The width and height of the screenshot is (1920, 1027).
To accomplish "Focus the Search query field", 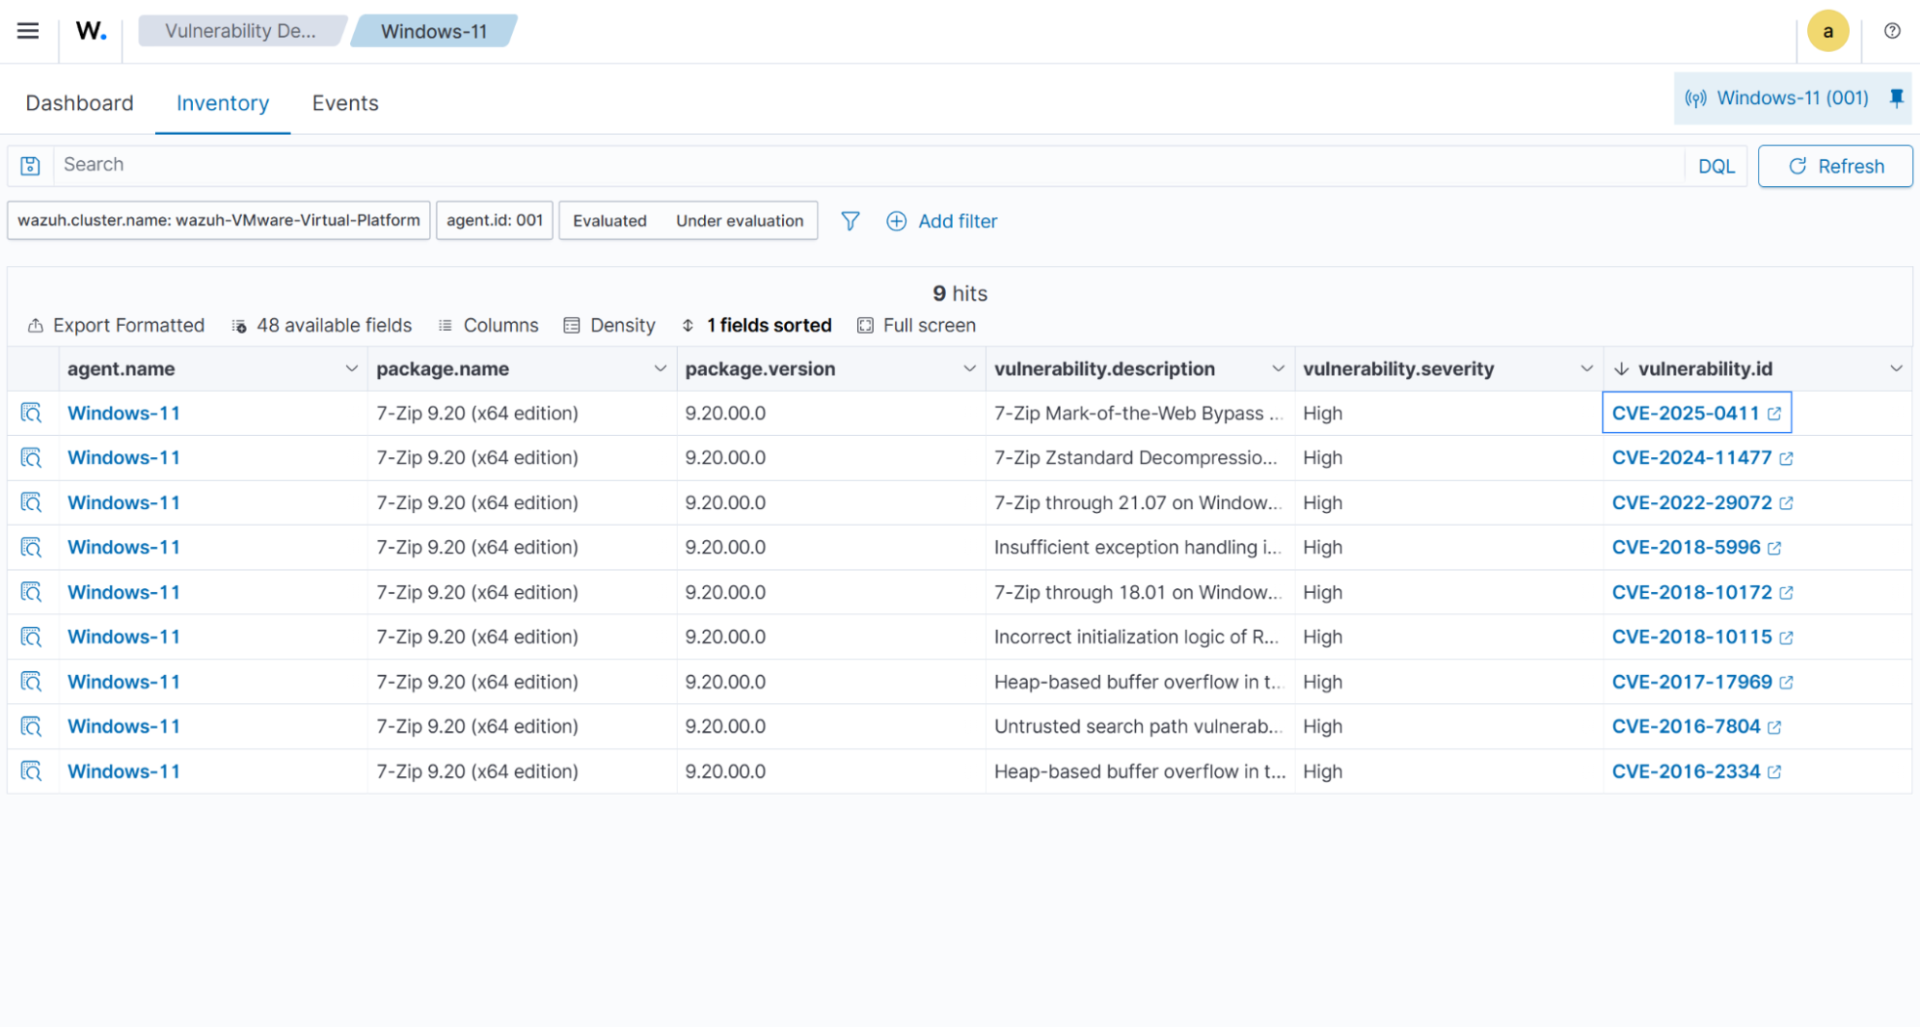I will click(x=868, y=165).
